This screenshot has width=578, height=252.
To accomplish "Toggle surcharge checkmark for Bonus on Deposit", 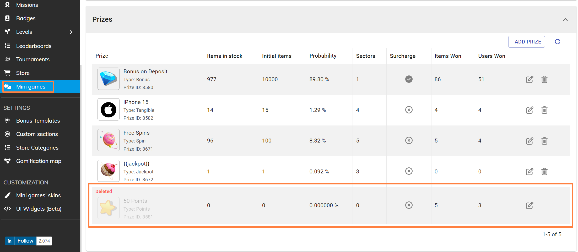I will tap(409, 79).
